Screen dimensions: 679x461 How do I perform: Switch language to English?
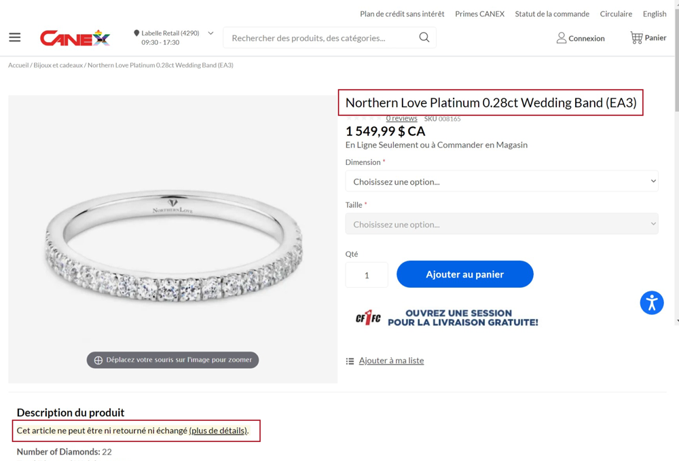tap(655, 14)
